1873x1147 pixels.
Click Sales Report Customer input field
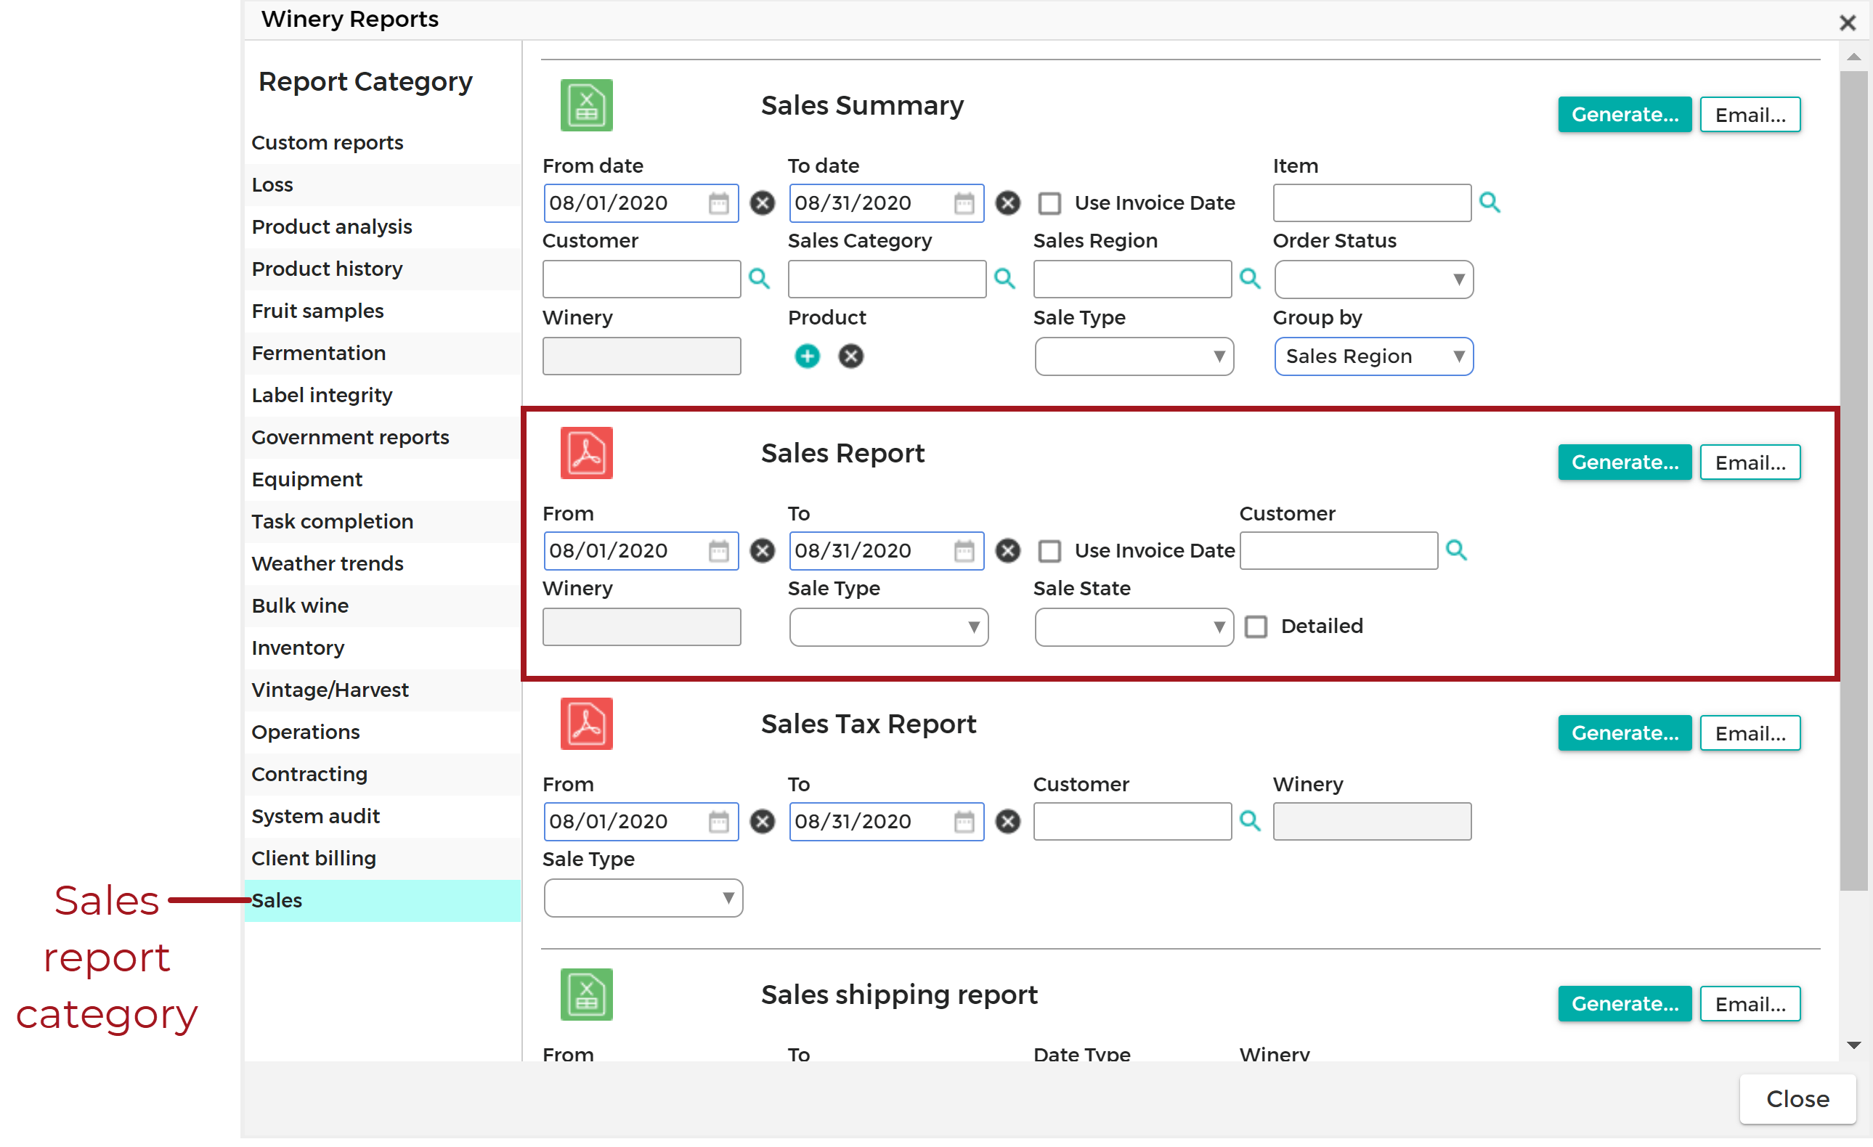(1338, 551)
